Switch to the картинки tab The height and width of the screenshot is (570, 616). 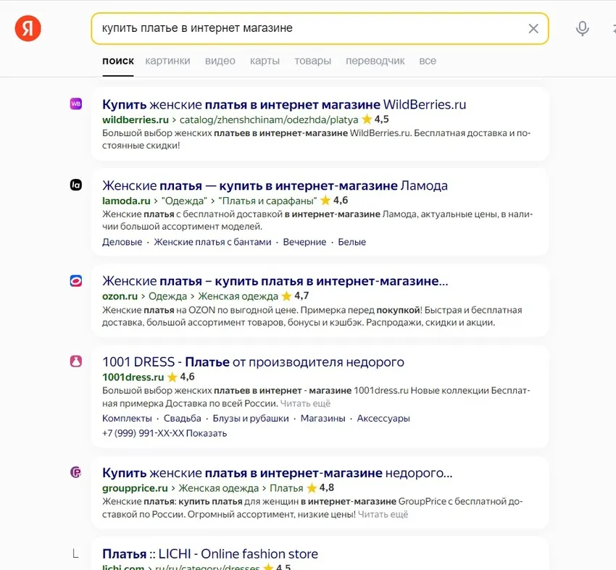tap(167, 61)
